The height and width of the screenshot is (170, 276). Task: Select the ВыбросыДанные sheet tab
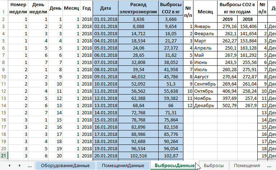pos(174,165)
